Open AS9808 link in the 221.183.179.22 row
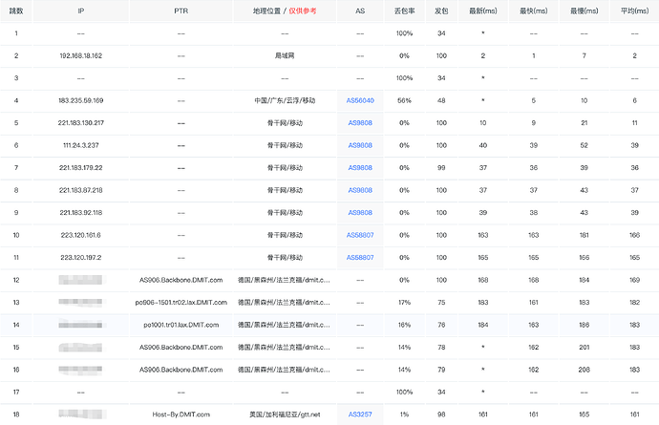The image size is (659, 425). (360, 168)
